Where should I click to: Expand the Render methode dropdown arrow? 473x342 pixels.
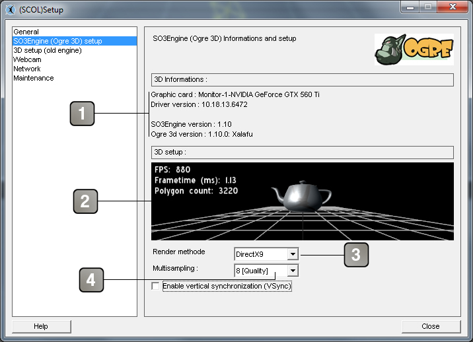pos(293,254)
